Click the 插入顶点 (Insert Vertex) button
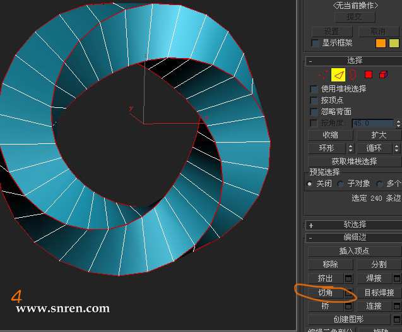This screenshot has width=402, height=332. tap(355, 251)
